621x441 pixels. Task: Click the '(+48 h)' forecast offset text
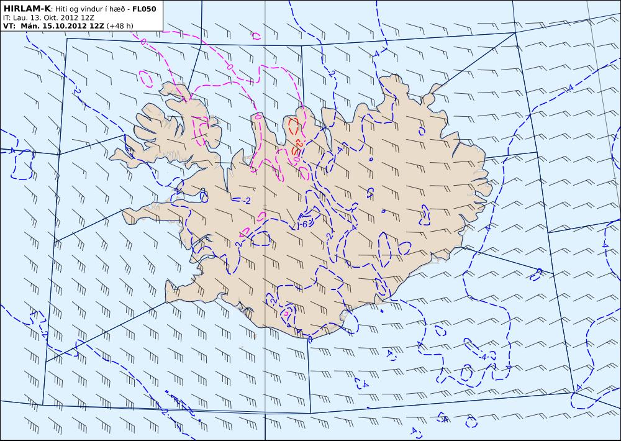(x=120, y=26)
